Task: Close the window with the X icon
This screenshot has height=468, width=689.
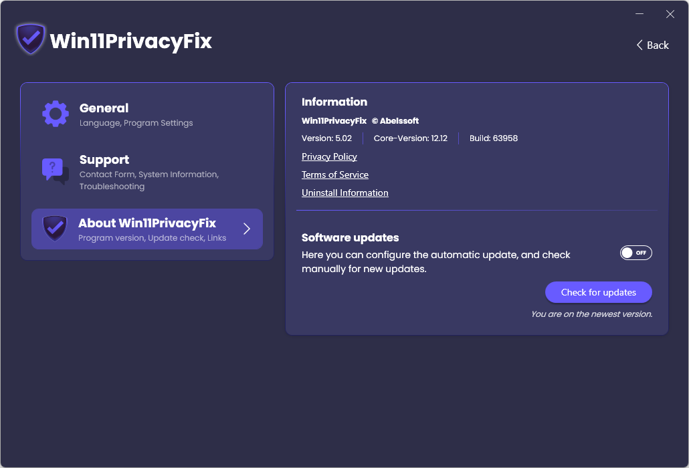Action: [670, 14]
